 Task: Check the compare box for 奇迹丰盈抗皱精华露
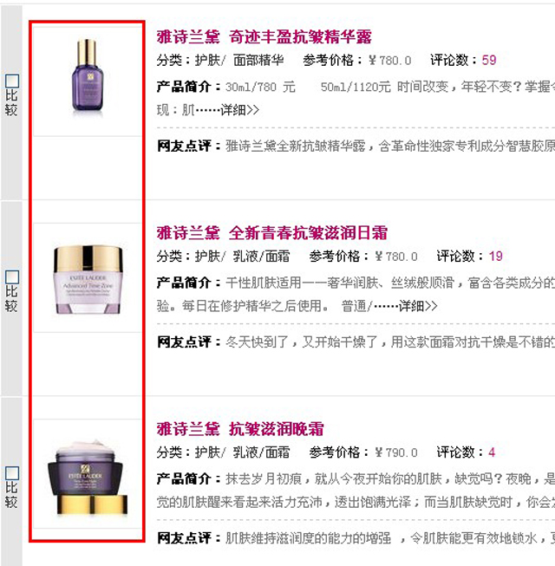click(x=12, y=81)
